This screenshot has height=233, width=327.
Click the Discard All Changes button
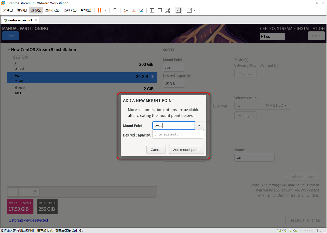click(305, 220)
